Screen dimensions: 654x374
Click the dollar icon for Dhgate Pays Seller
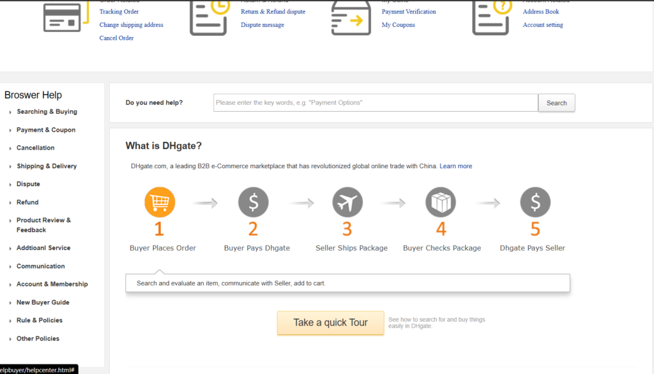(535, 202)
